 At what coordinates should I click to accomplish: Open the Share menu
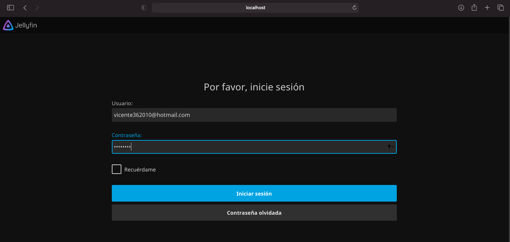coord(474,7)
